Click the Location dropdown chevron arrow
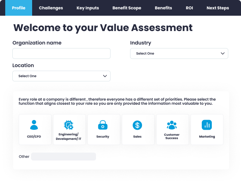Screen dimensions: 241x181 tap(105, 76)
